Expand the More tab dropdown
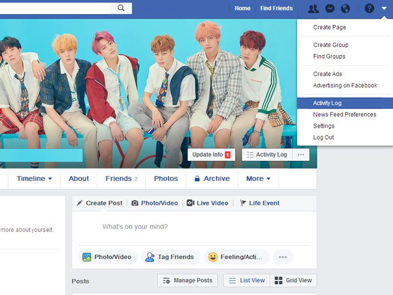Viewport: 393px width, 295px height. pyautogui.click(x=258, y=179)
